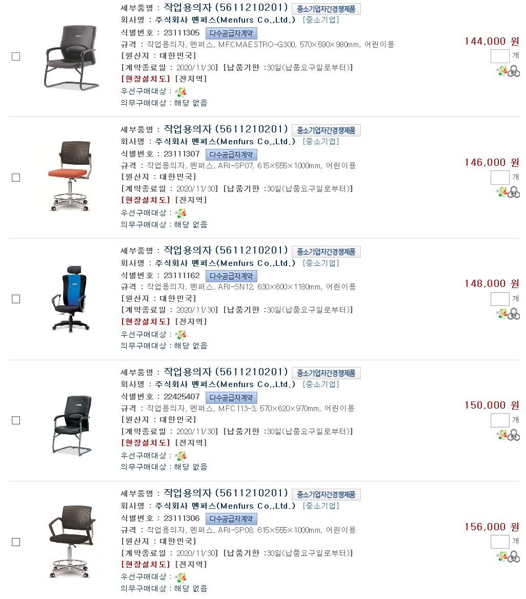Focus quantity field for 146,000 won chair
526x599 pixels.
click(500, 177)
